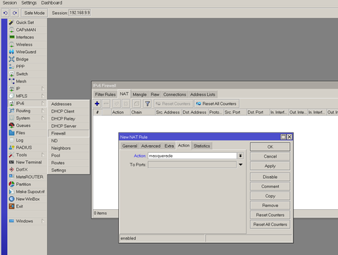Click the Comment button
The height and width of the screenshot is (255, 338).
[x=270, y=186]
